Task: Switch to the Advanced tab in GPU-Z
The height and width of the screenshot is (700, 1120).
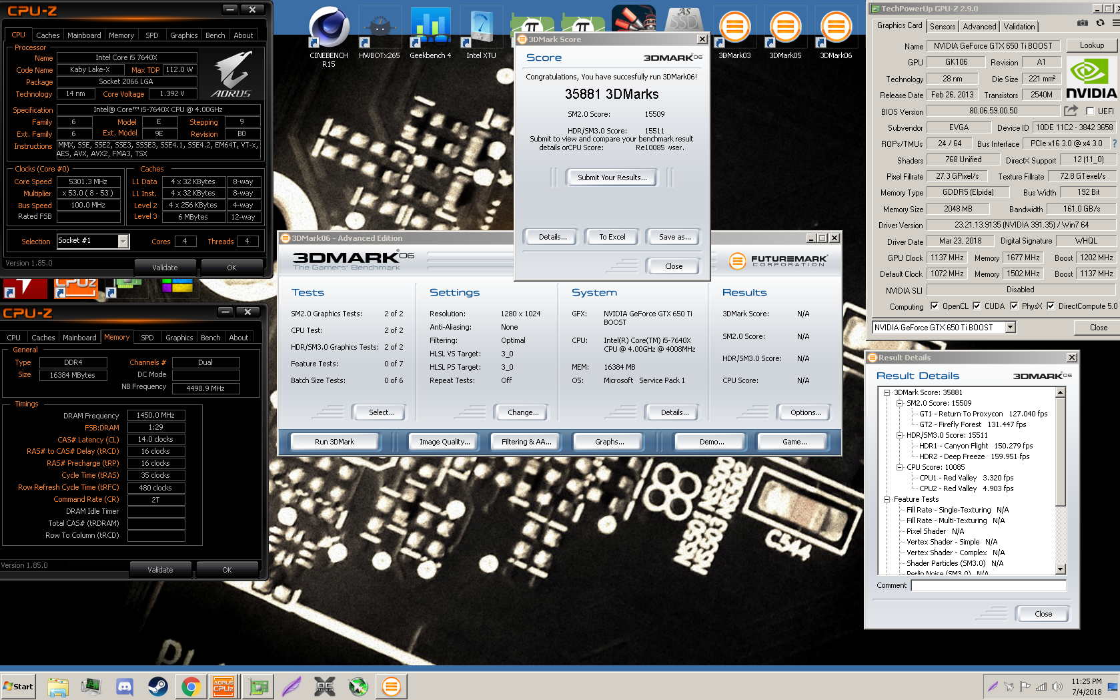Action: (979, 27)
